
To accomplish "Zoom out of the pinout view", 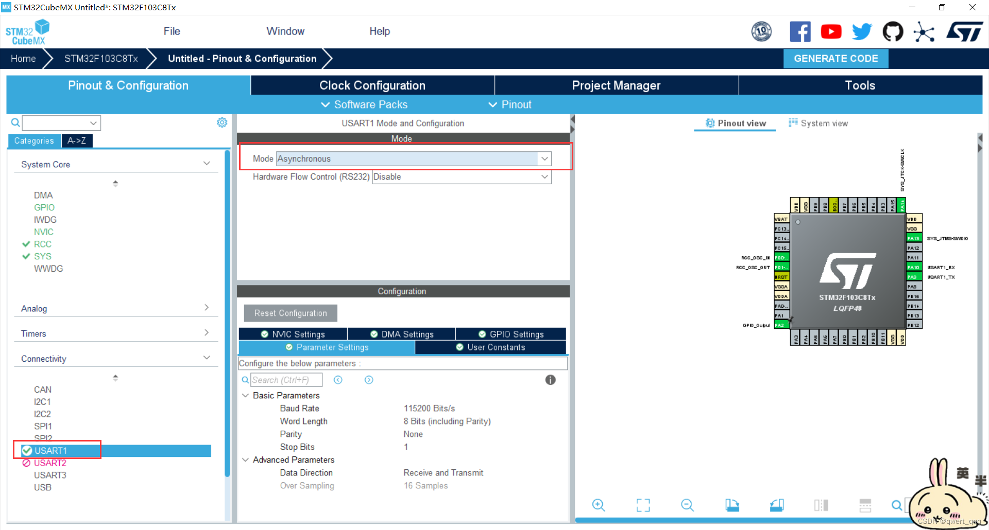I will pyautogui.click(x=687, y=505).
